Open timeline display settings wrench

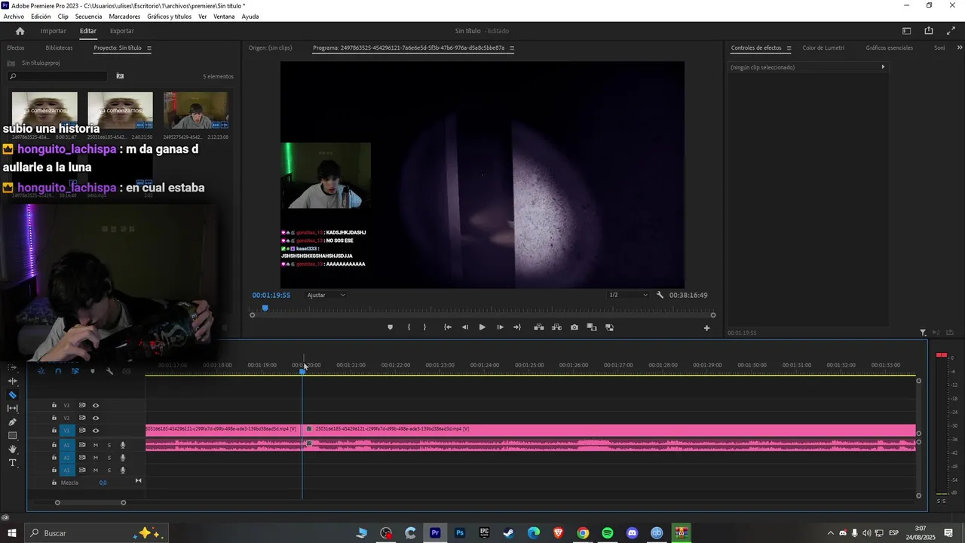tap(109, 371)
